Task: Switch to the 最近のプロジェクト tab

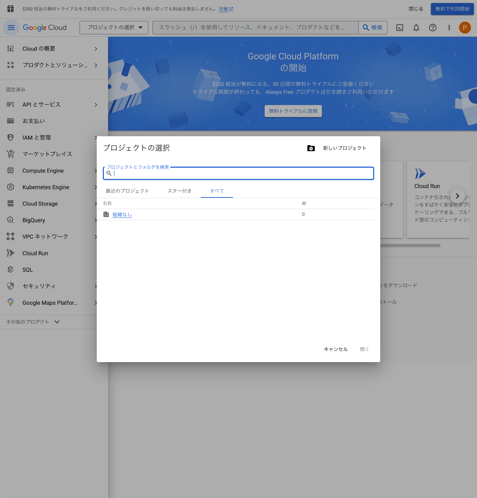Action: coord(127,191)
